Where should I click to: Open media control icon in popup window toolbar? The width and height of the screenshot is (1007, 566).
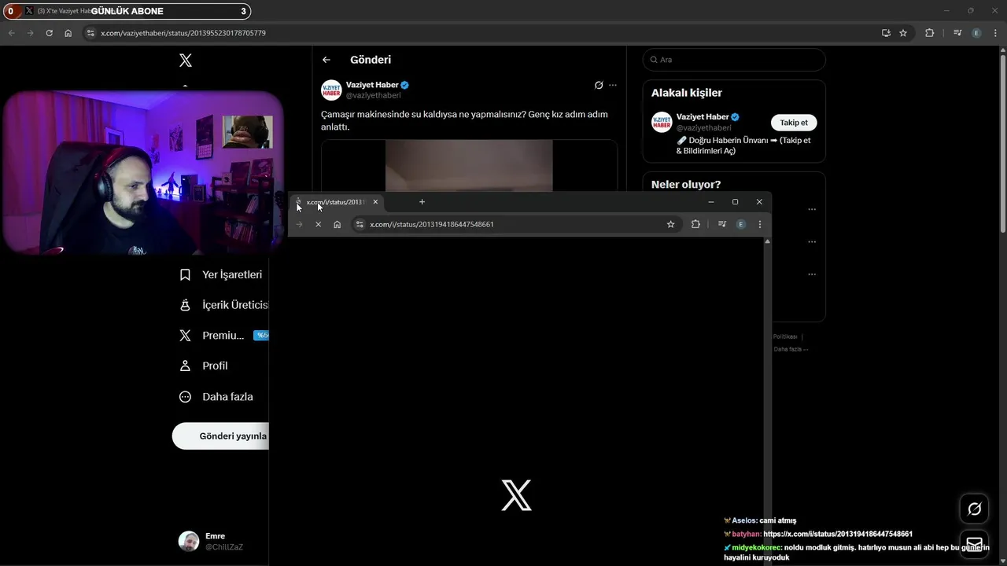[x=721, y=224]
